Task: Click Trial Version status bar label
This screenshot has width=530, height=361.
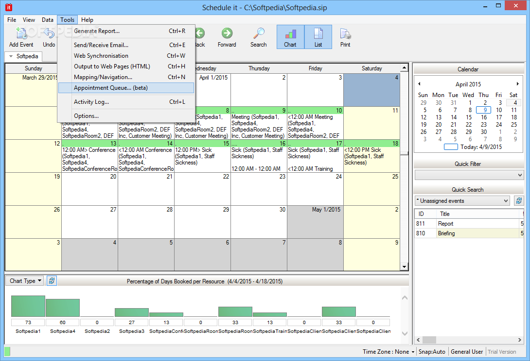Action: (502, 352)
